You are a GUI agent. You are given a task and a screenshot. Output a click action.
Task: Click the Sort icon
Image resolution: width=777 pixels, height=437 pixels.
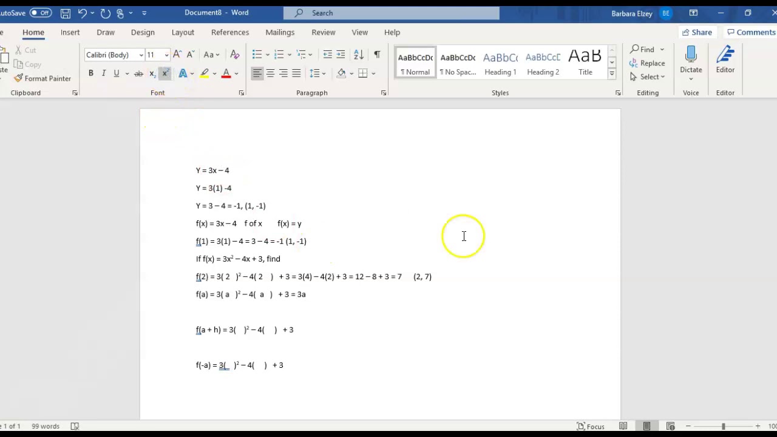click(x=358, y=55)
